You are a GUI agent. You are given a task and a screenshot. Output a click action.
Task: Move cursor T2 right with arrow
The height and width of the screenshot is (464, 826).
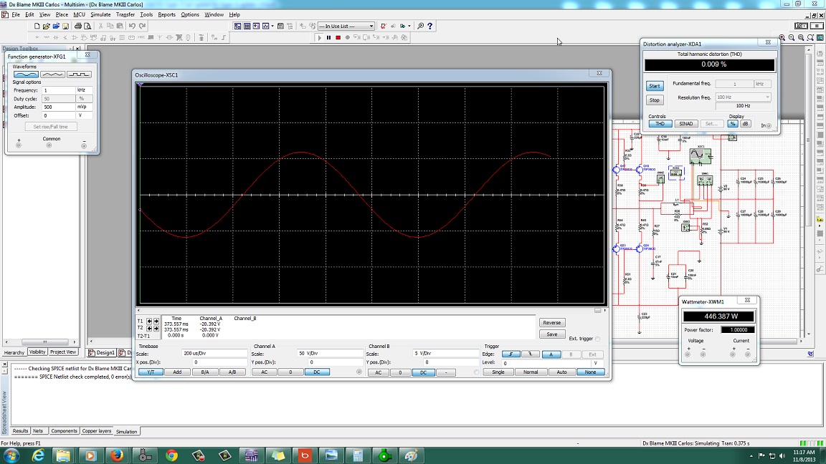click(156, 328)
